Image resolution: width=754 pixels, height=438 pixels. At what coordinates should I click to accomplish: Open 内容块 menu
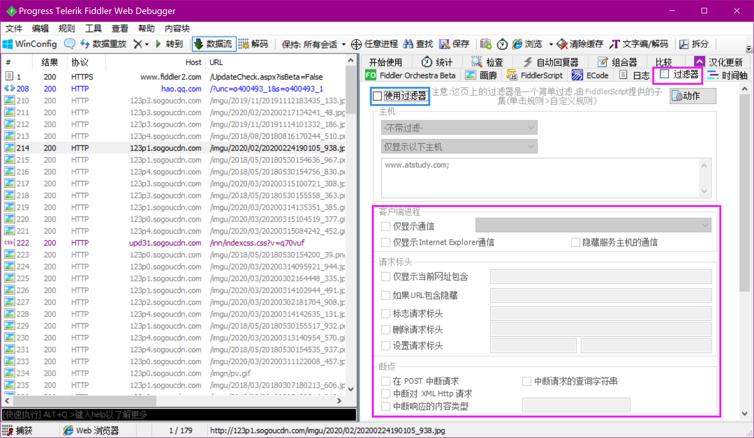click(x=177, y=29)
